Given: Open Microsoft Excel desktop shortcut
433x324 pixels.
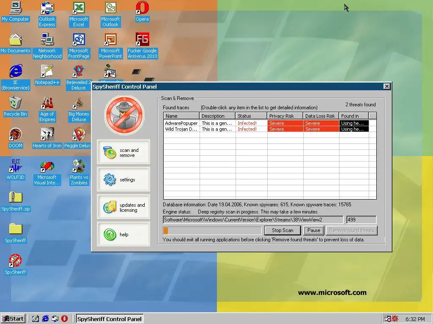Looking at the screenshot, I should point(79,14).
